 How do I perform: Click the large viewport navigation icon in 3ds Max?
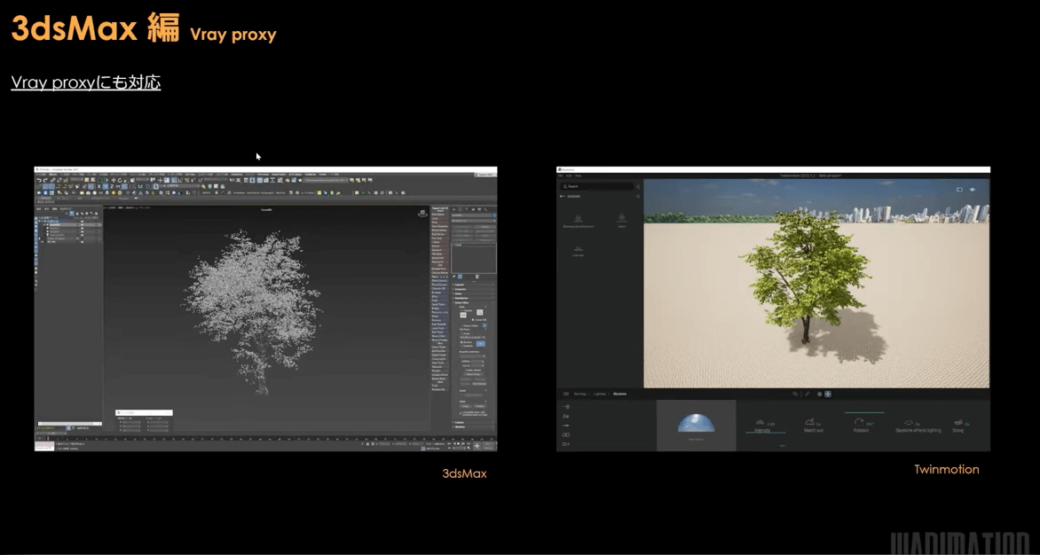(x=477, y=446)
